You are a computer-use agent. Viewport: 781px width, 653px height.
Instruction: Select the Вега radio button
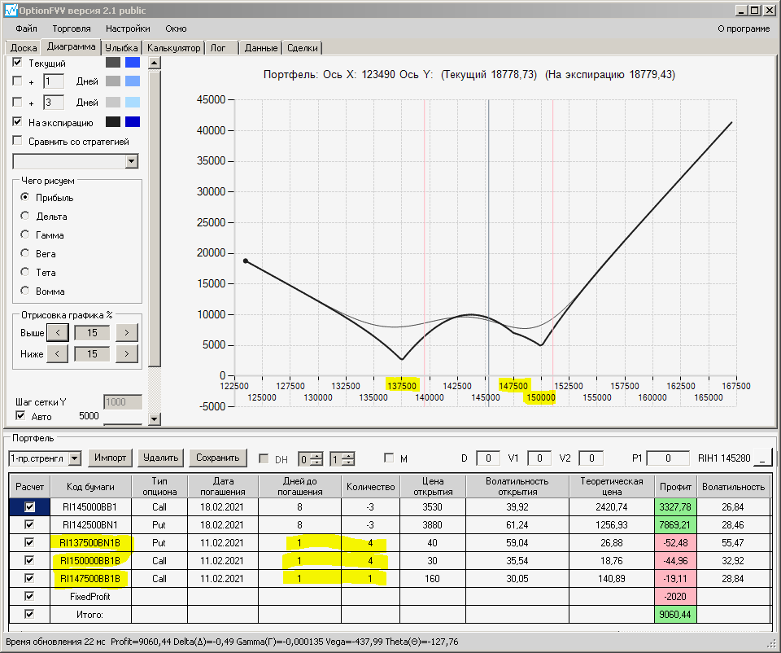25,252
